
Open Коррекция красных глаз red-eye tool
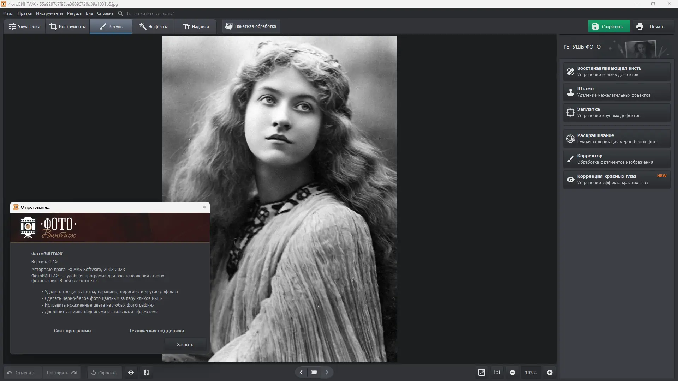coord(616,179)
